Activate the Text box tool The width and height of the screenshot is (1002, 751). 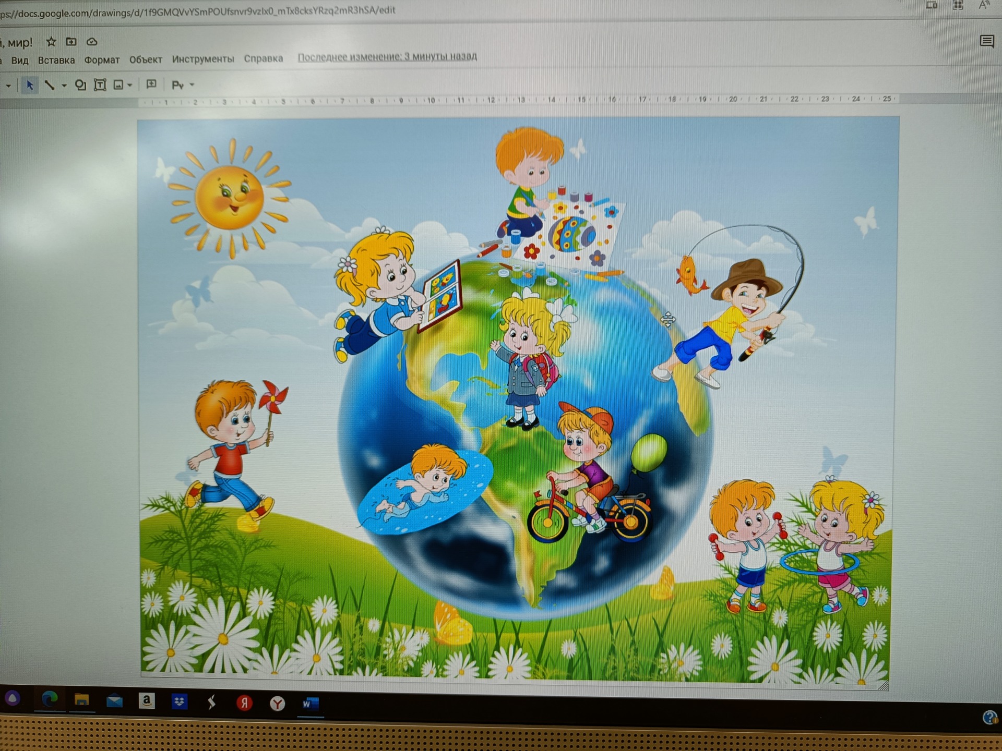click(x=100, y=85)
